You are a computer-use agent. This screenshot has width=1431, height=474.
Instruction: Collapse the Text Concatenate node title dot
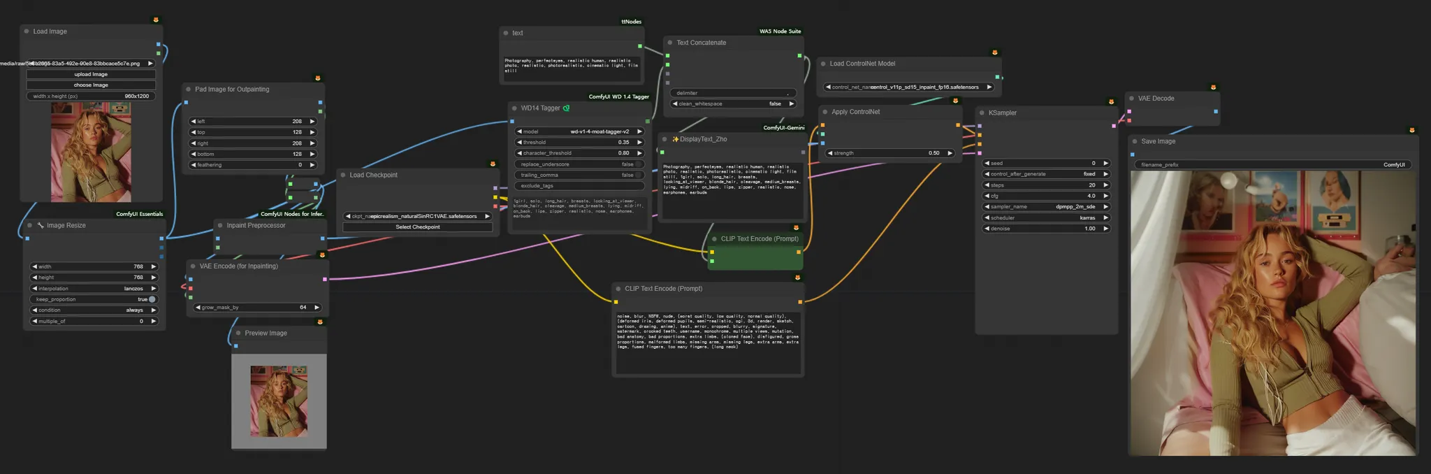670,43
